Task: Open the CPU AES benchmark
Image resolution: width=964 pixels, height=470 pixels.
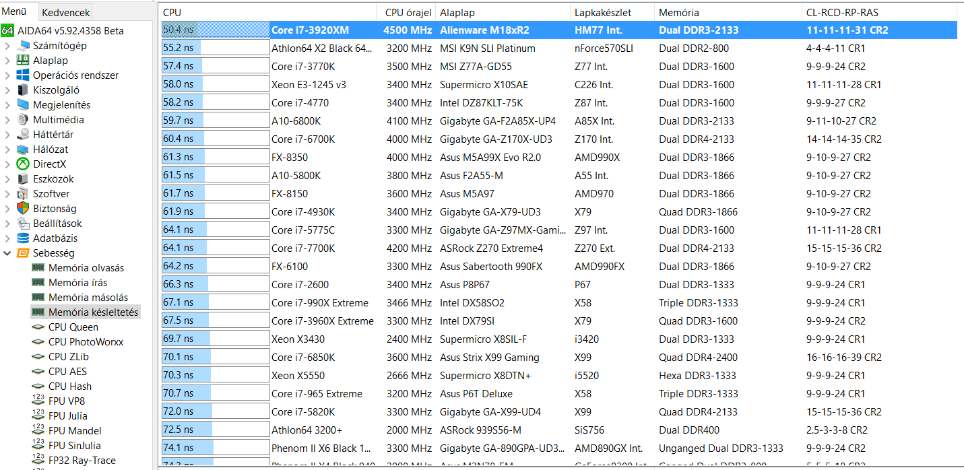Action: pos(67,372)
